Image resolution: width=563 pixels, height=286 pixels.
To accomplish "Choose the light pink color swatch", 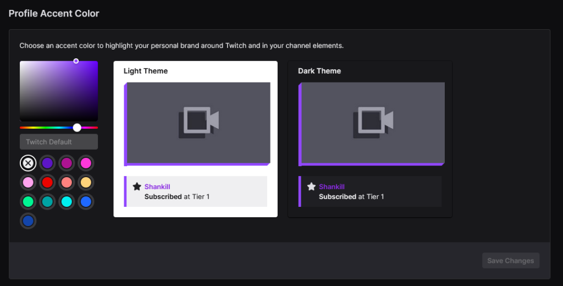I will click(x=29, y=182).
